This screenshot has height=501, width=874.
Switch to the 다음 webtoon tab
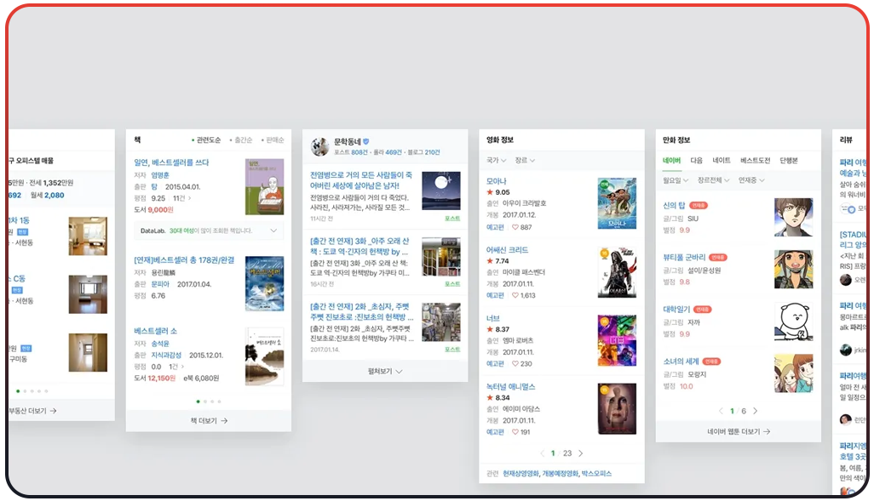(x=695, y=160)
